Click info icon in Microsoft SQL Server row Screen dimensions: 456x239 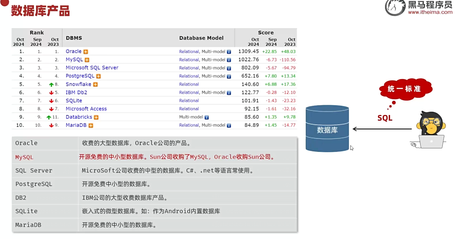pyautogui.click(x=229, y=68)
